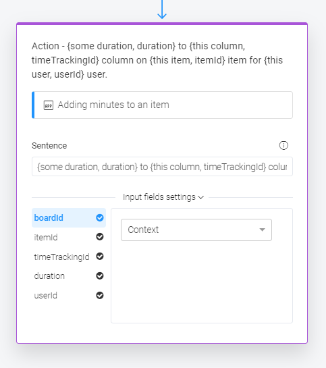Click the checkmark icon next to duration
The height and width of the screenshot is (368, 326).
[100, 275]
